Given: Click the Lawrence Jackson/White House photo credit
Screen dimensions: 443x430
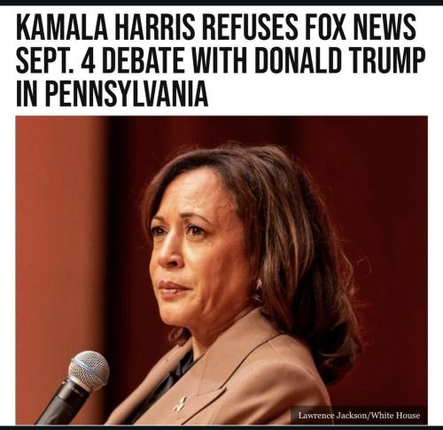Looking at the screenshot, I should tap(359, 415).
